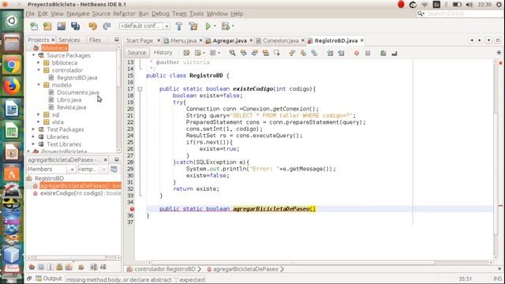Toggle Show Fields filter in the Navigator
This screenshot has width=505, height=284.
pyautogui.click(x=41, y=267)
